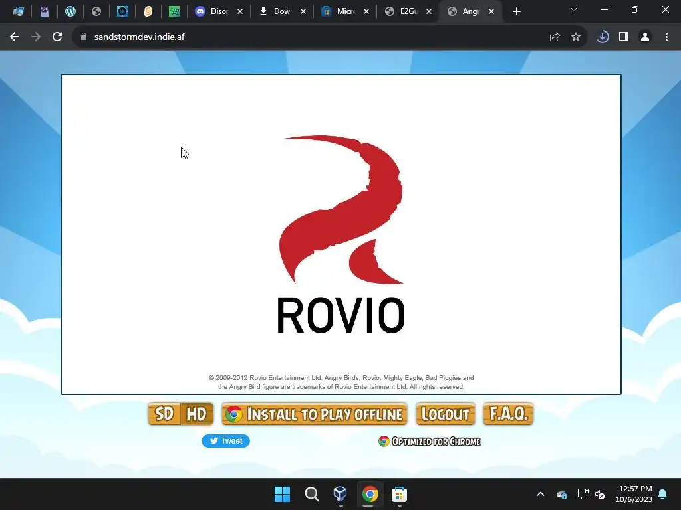Share this page icon
681x510 pixels.
tap(555, 37)
